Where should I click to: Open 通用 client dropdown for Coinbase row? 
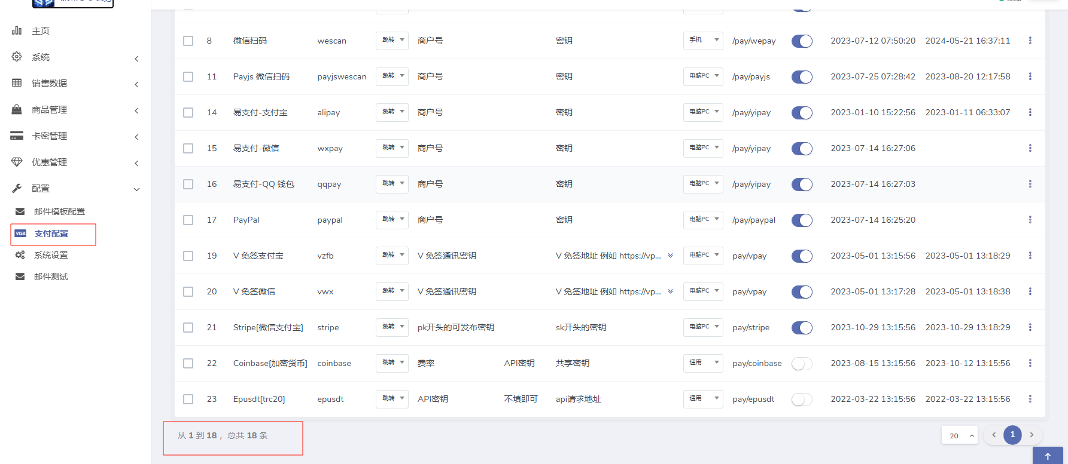[x=703, y=363]
